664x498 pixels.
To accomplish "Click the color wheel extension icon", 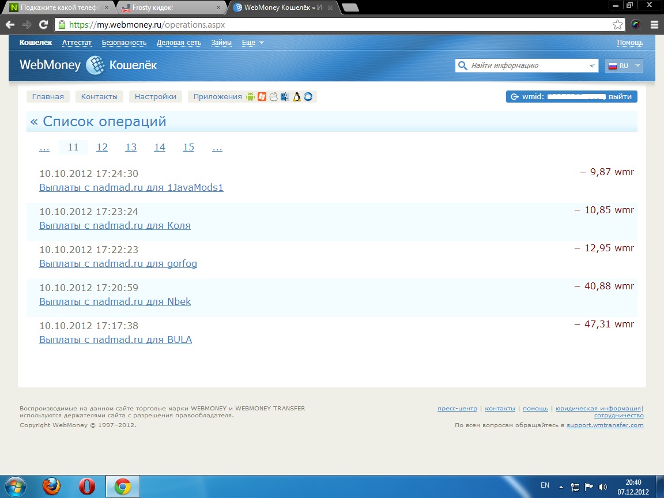I will pos(636,25).
